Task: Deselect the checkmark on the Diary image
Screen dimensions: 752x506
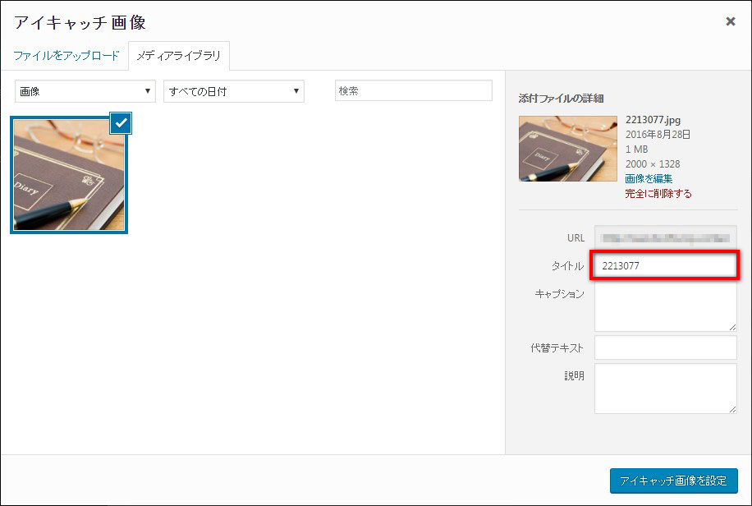Action: pos(120,123)
